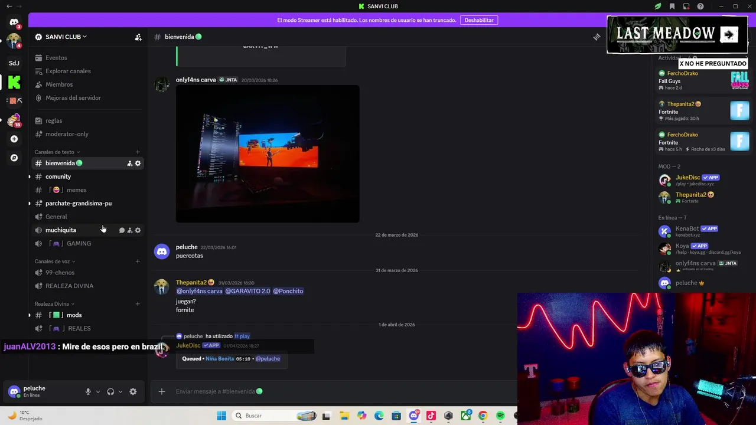The width and height of the screenshot is (756, 425).
Task: Open the discover servers compass icon
Action: pos(14,158)
